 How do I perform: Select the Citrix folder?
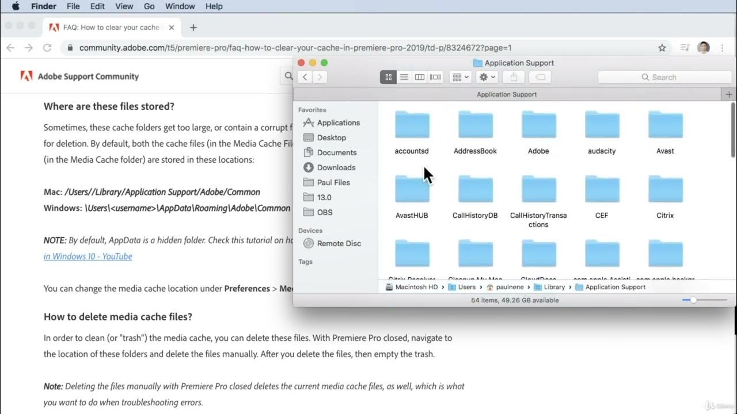coord(665,197)
